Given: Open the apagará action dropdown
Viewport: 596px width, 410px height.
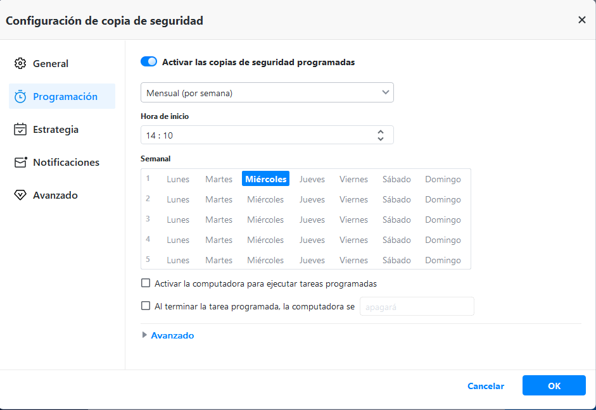Looking at the screenshot, I should tap(416, 306).
